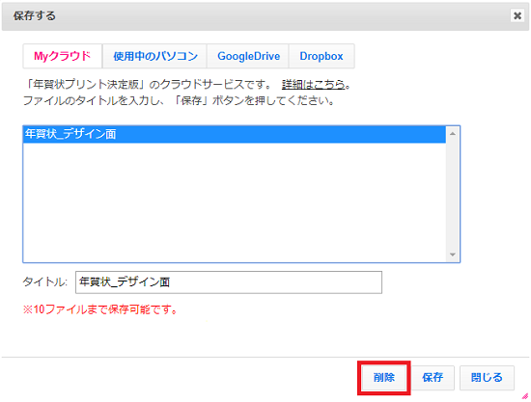Select the 年賀状_デザイン面 file in the list
Image resolution: width=531 pixels, height=402 pixels.
(234, 134)
